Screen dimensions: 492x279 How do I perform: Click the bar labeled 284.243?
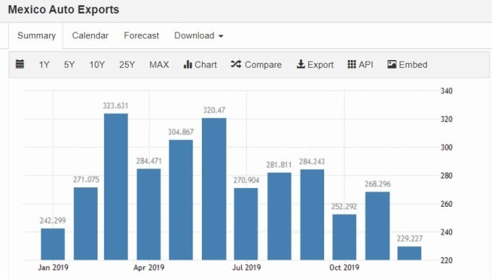(313, 215)
